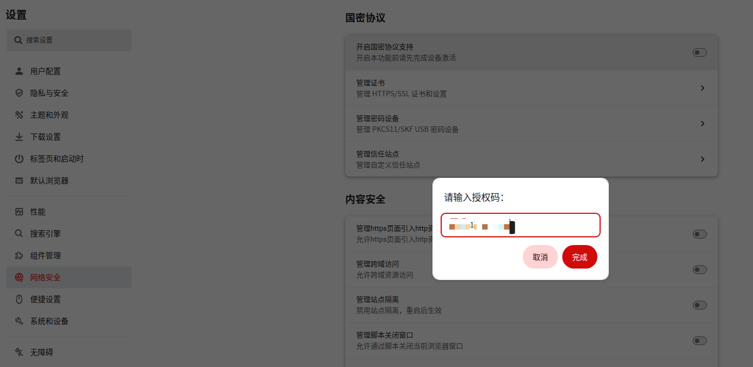Open the 便捷设置 sidebar section
Viewport: 753px width, 367px height.
click(45, 299)
